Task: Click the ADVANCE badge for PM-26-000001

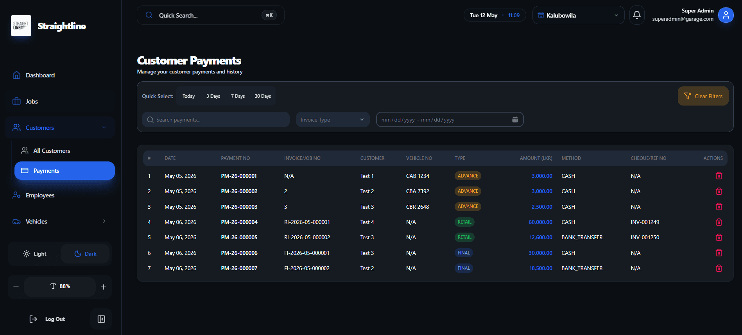Action: [468, 176]
